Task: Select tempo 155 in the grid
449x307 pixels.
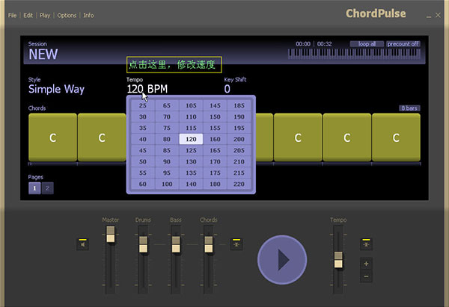Action: (215, 128)
